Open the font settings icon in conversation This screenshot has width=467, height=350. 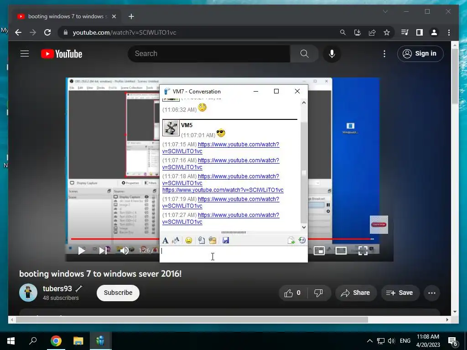coord(165,240)
